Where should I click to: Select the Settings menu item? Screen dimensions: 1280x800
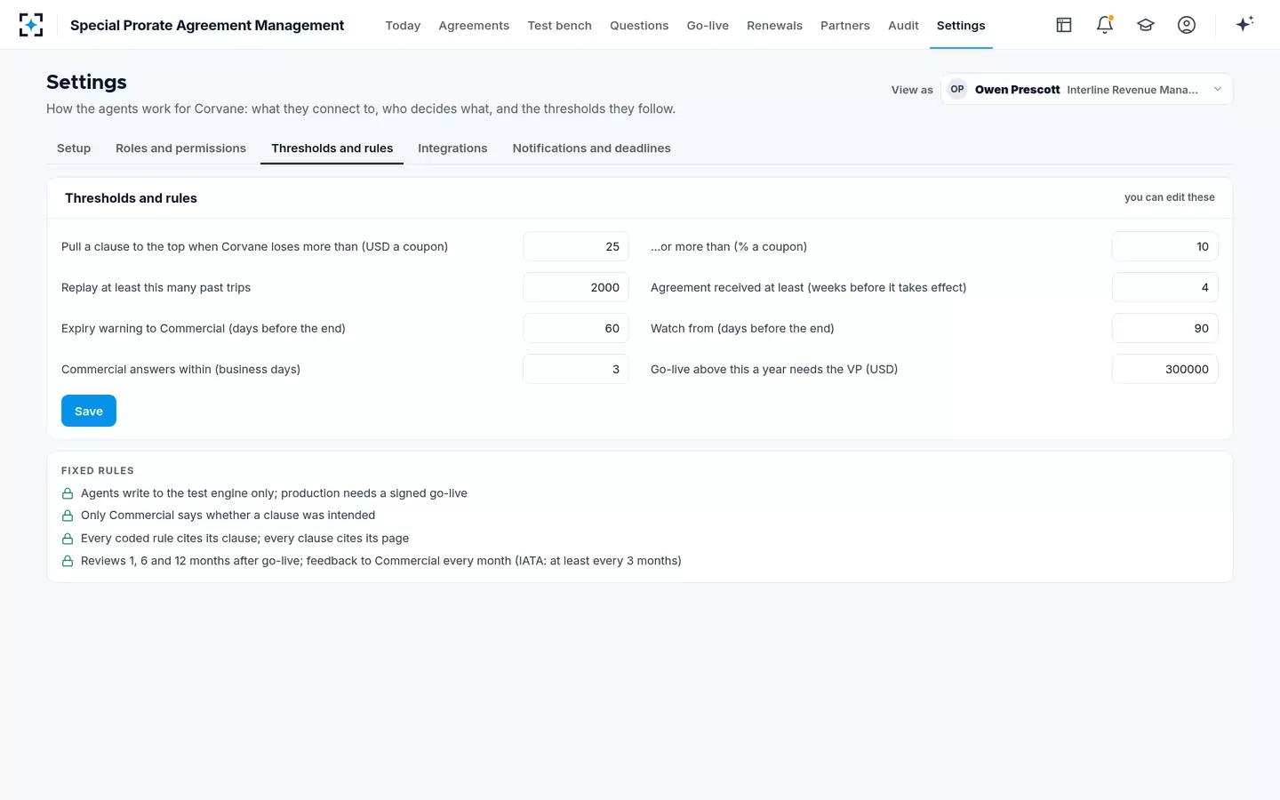point(961,25)
